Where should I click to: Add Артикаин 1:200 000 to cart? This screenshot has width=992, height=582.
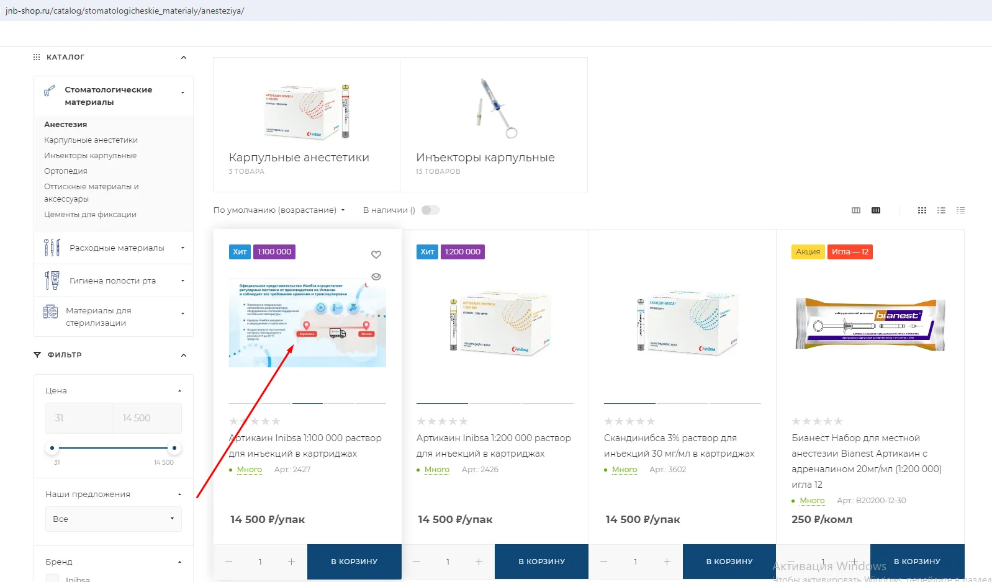pos(542,562)
